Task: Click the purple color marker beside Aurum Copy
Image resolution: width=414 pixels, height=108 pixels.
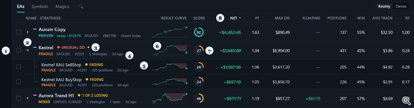Action: pyautogui.click(x=35, y=29)
